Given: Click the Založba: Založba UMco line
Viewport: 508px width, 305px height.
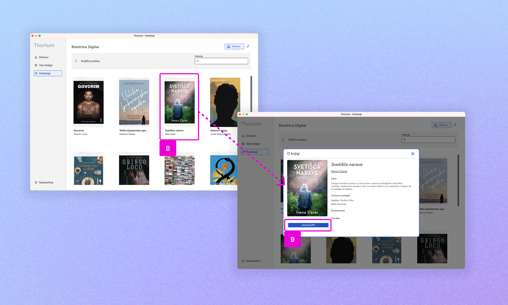Looking at the screenshot, I should click(x=343, y=200).
